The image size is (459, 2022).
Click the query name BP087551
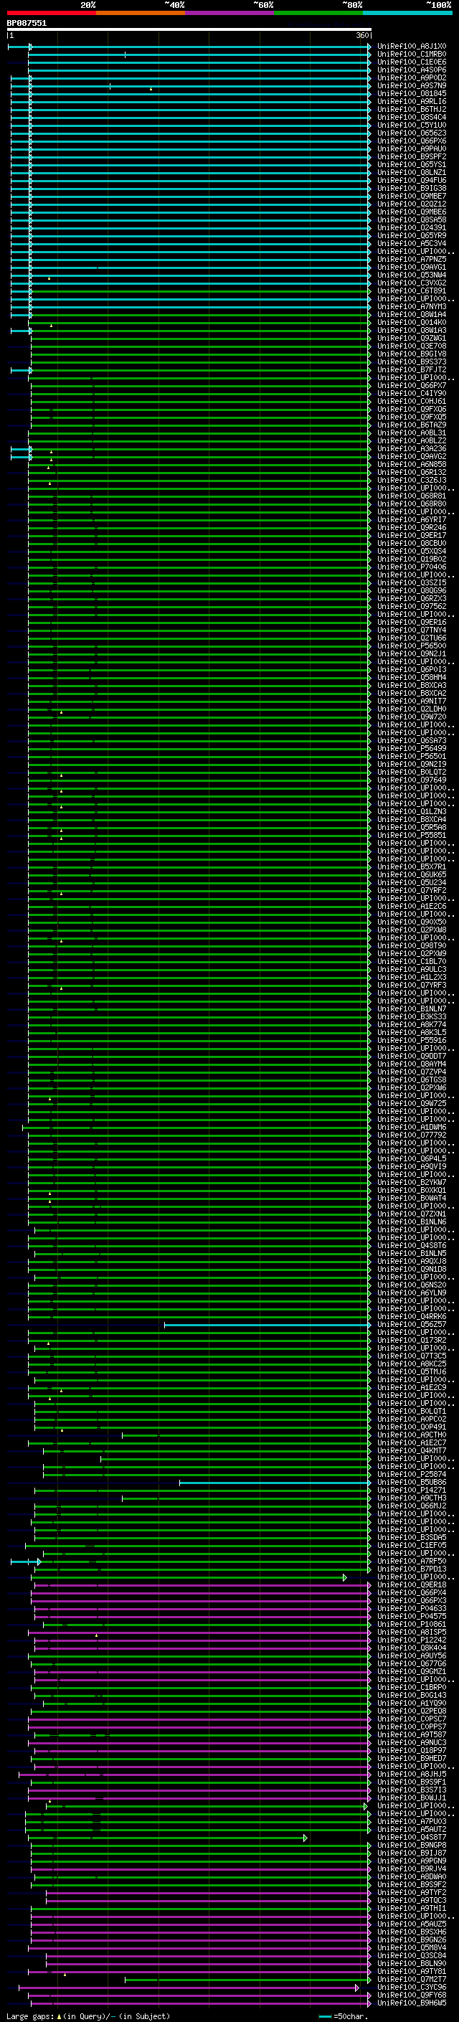(27, 24)
